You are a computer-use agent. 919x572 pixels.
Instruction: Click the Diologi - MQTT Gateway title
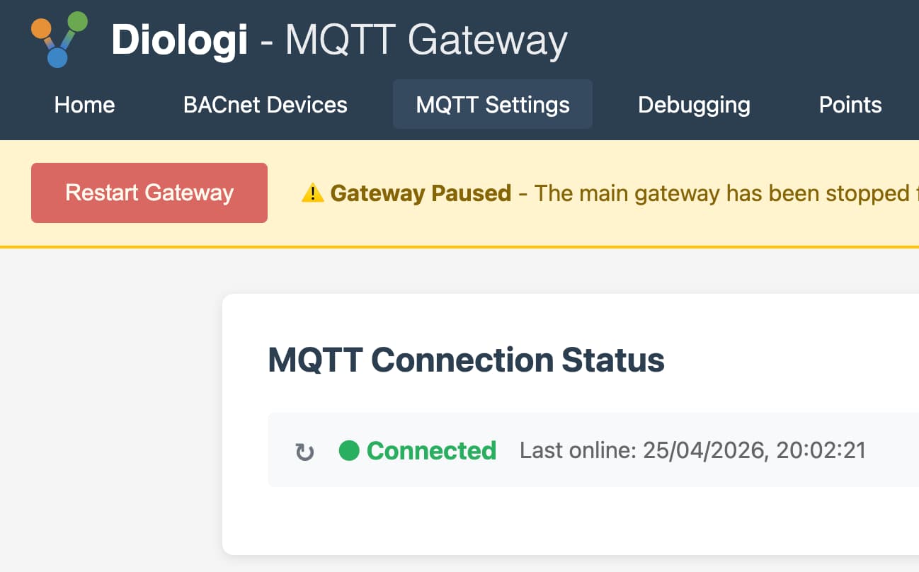tap(338, 39)
